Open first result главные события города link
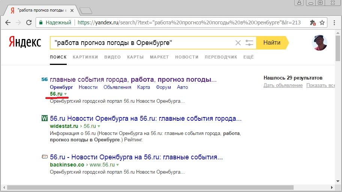 pyautogui.click(x=133, y=79)
